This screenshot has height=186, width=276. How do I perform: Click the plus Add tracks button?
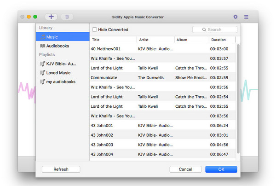[51, 17]
